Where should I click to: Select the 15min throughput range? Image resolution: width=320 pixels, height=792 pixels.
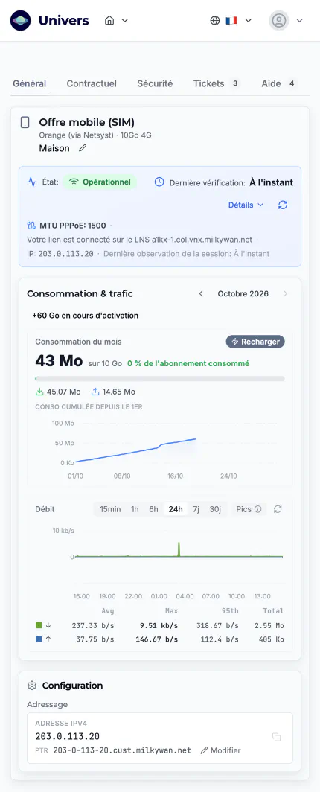pyautogui.click(x=110, y=509)
